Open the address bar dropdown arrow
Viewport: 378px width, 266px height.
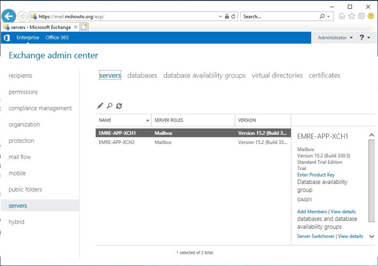pyautogui.click(x=220, y=16)
